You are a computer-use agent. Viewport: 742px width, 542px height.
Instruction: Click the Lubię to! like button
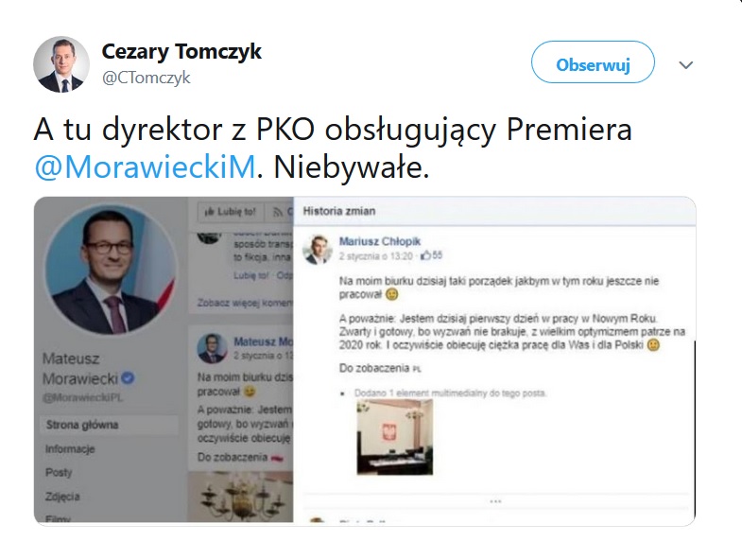[230, 212]
